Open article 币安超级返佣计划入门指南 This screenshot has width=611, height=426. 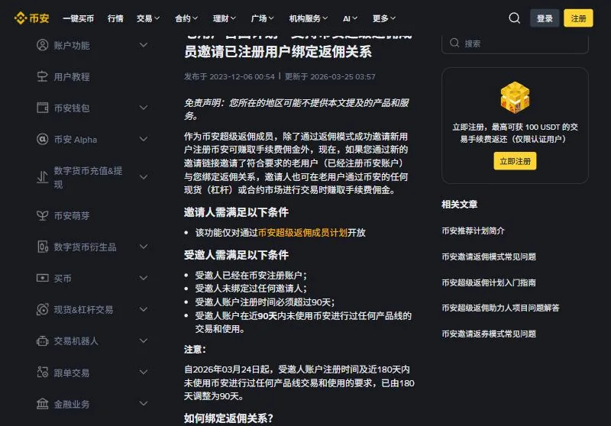point(489,282)
